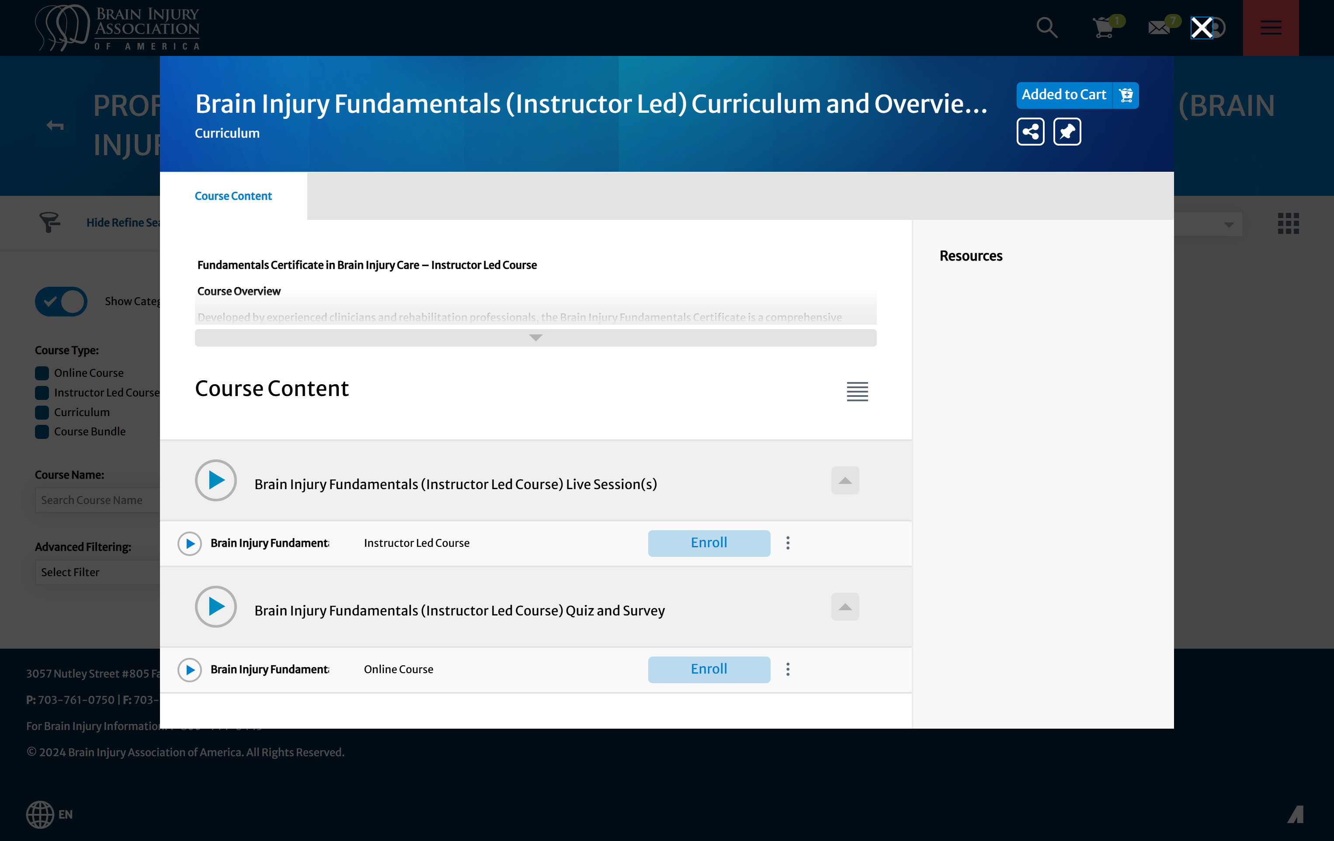Enroll in the Online Course
1334x841 pixels.
click(709, 669)
